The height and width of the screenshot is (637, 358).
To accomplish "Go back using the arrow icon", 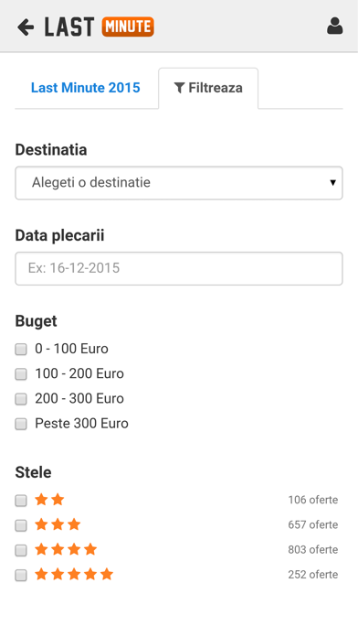I will (x=26, y=27).
